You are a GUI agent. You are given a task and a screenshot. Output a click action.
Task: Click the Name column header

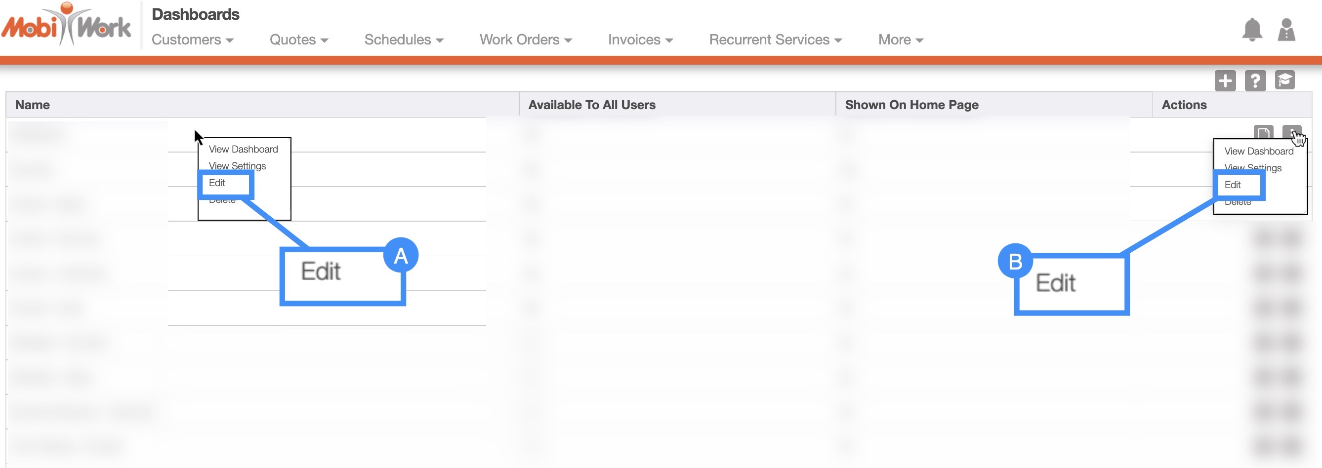point(32,105)
